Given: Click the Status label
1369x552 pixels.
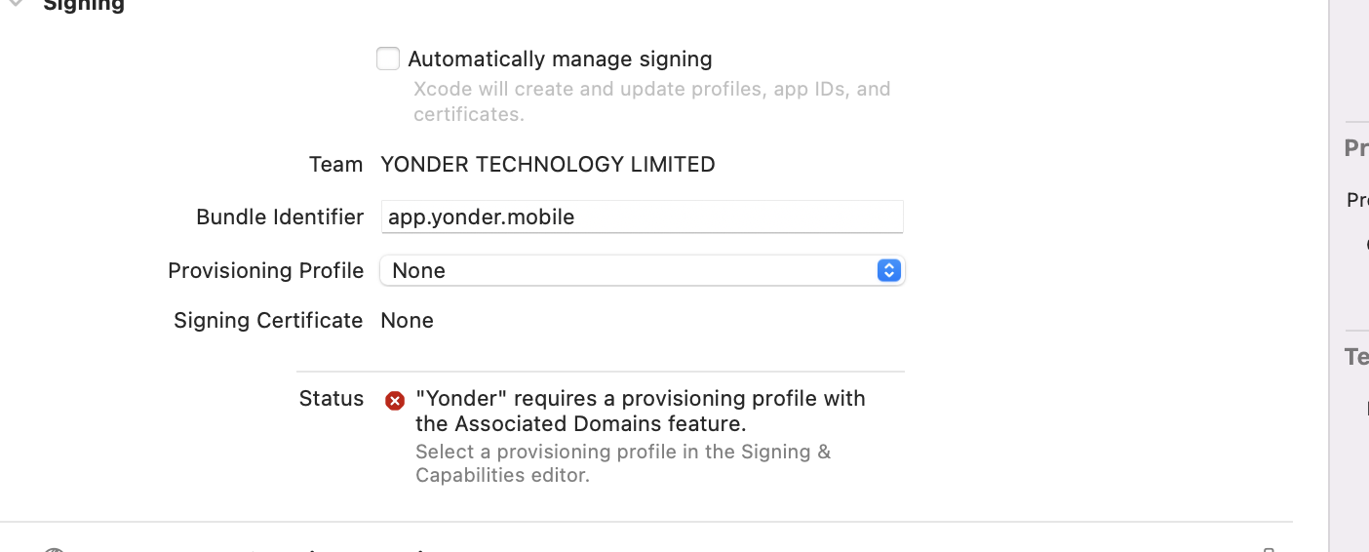Looking at the screenshot, I should click(x=331, y=398).
